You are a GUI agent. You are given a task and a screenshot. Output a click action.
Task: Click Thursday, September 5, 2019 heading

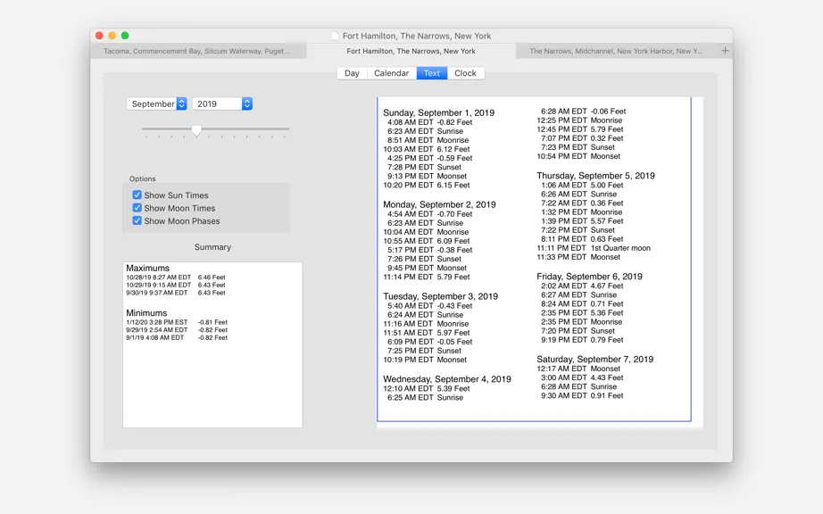[x=595, y=176]
